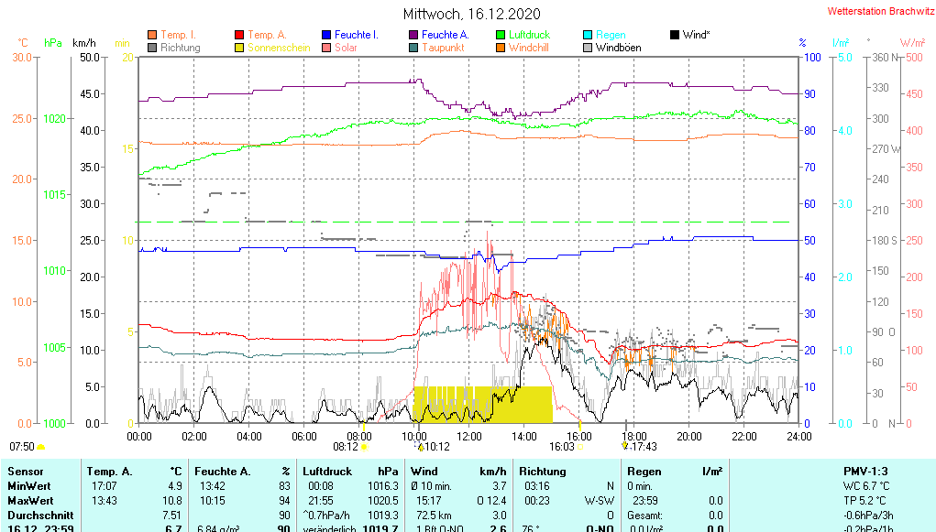Click the sun marker beside 08:12
Viewport: 936px width, 532px height.
click(365, 447)
